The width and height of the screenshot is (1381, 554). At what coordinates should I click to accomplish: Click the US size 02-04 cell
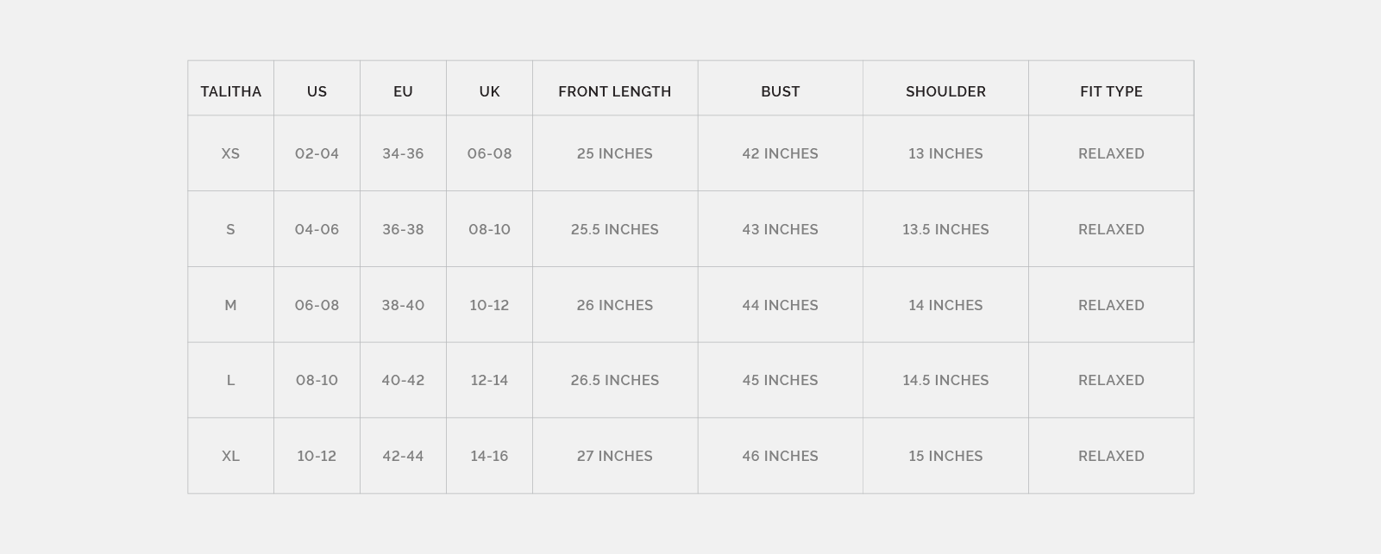tap(317, 153)
